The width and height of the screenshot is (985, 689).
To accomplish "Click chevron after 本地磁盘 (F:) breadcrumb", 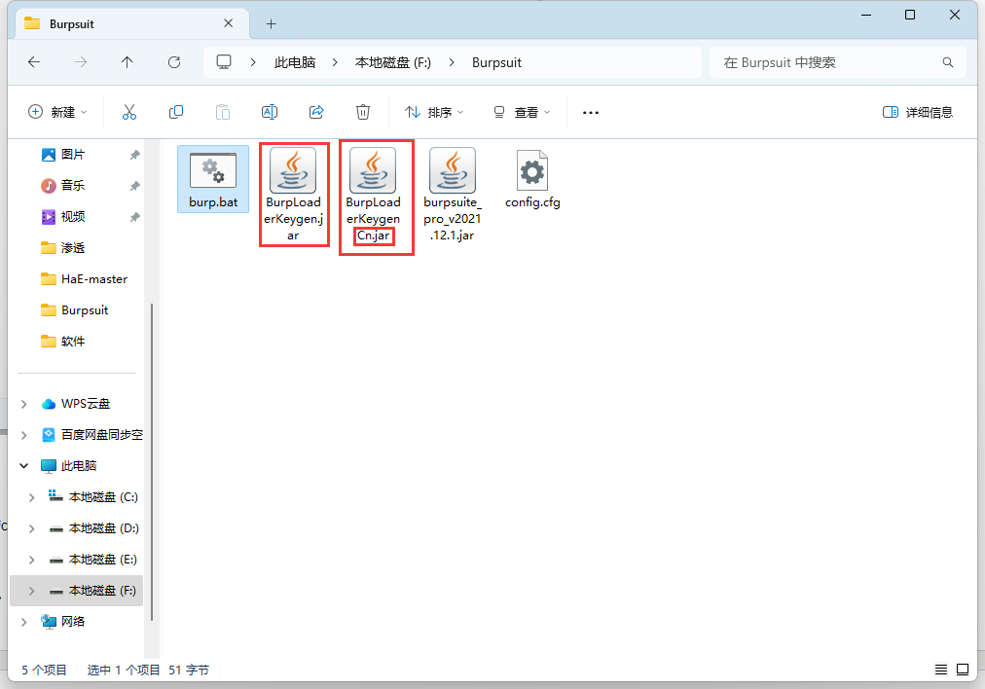I will pos(452,62).
